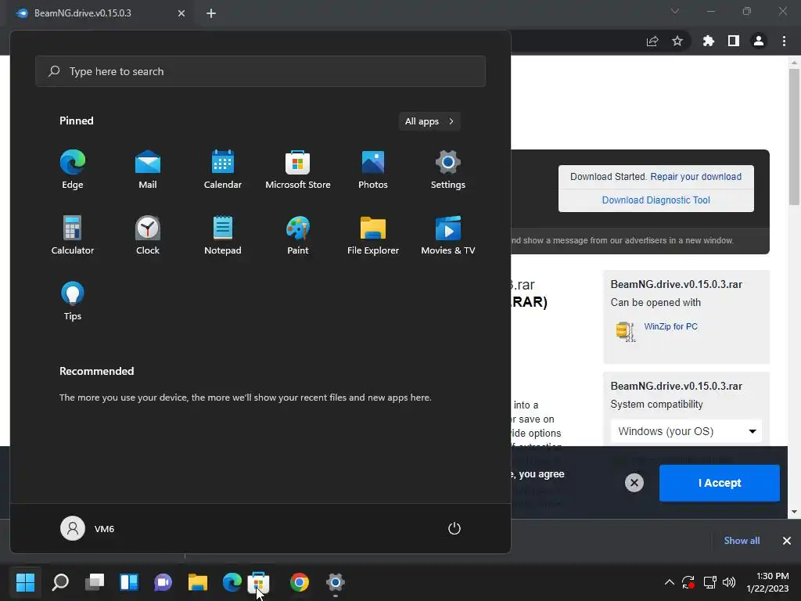
Task: Show hidden system tray icons
Action: [670, 581]
